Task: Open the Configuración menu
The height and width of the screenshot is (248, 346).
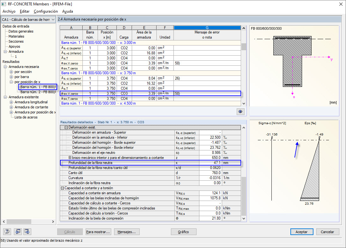Action: coord(46,11)
